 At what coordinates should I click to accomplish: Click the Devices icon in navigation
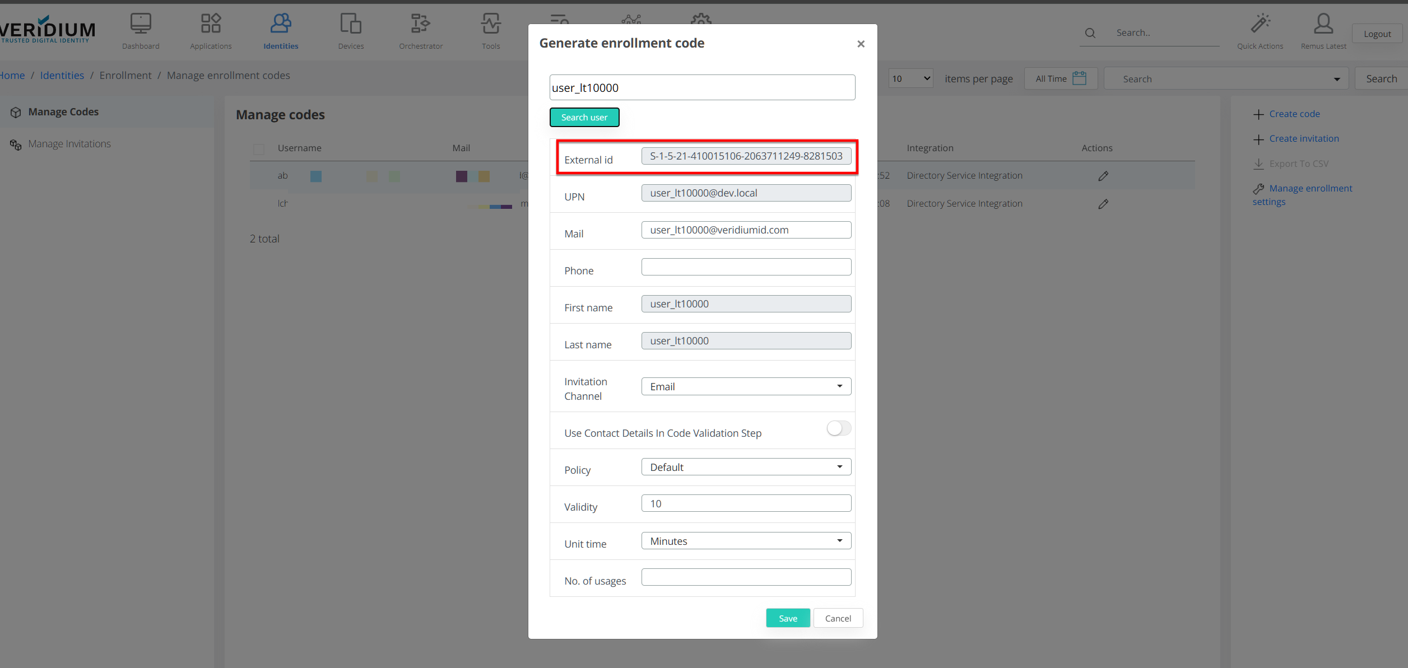(x=351, y=24)
